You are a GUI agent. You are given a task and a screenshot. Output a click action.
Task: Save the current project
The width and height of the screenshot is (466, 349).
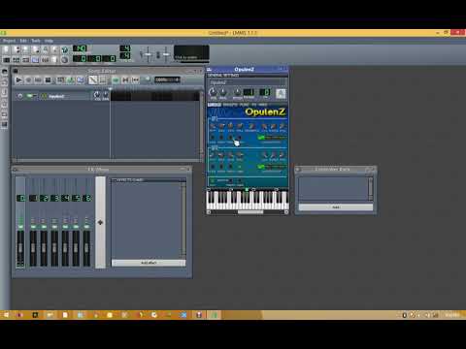click(x=45, y=49)
